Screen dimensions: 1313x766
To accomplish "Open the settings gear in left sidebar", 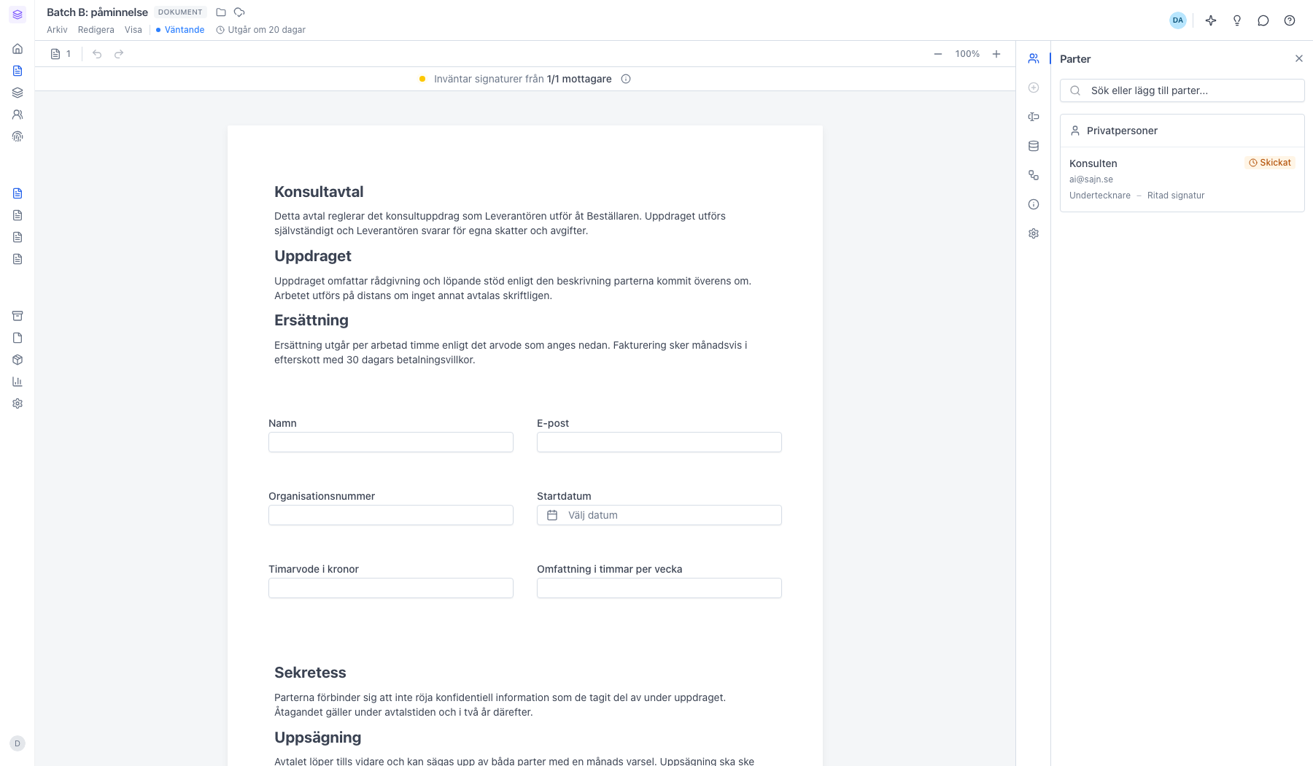I will click(x=18, y=403).
